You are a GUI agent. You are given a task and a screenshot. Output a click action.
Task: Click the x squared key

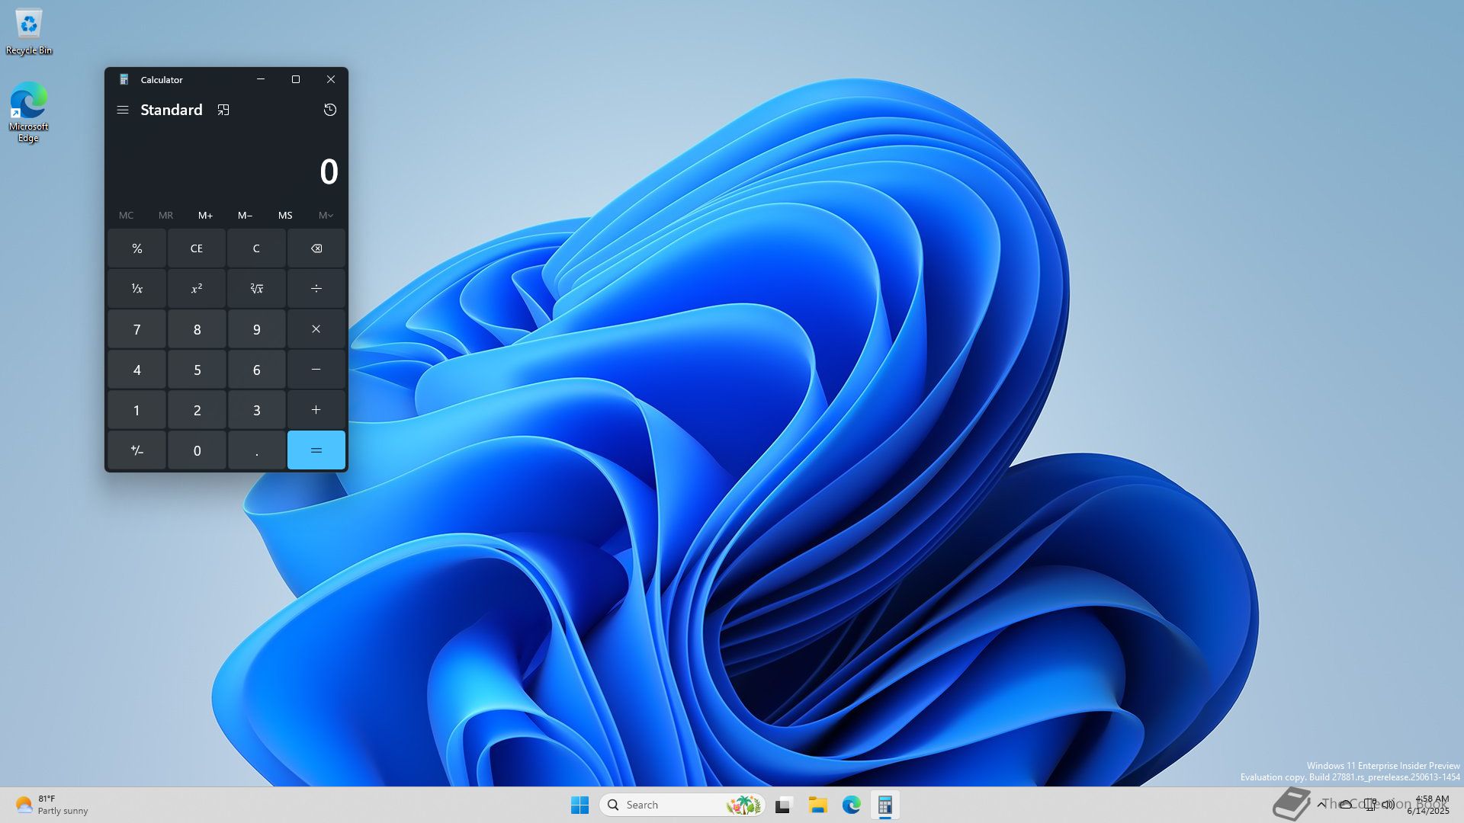pyautogui.click(x=197, y=289)
